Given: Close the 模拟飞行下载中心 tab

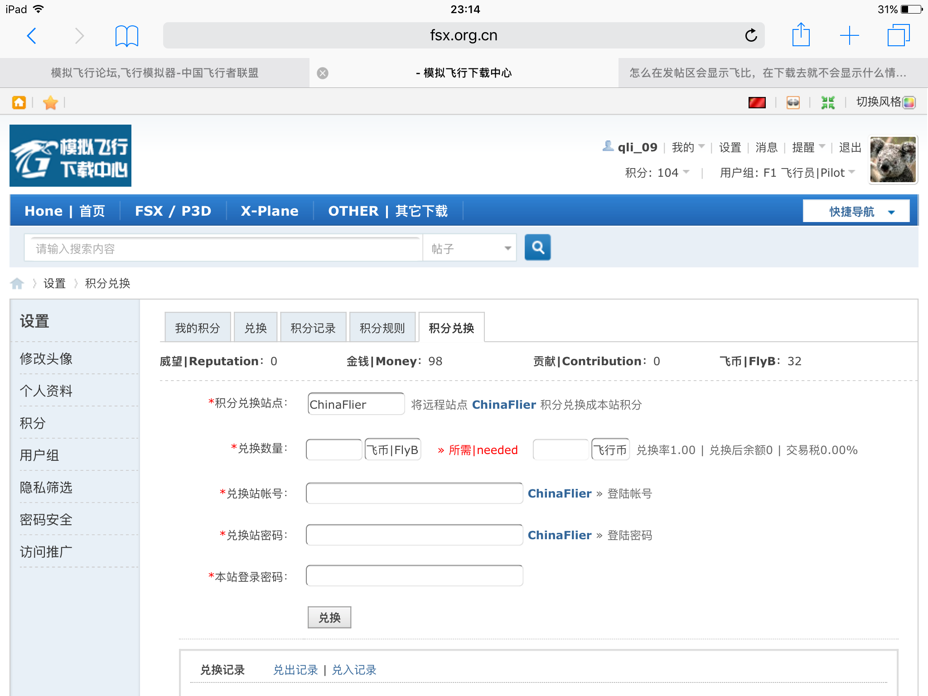Looking at the screenshot, I should [323, 73].
